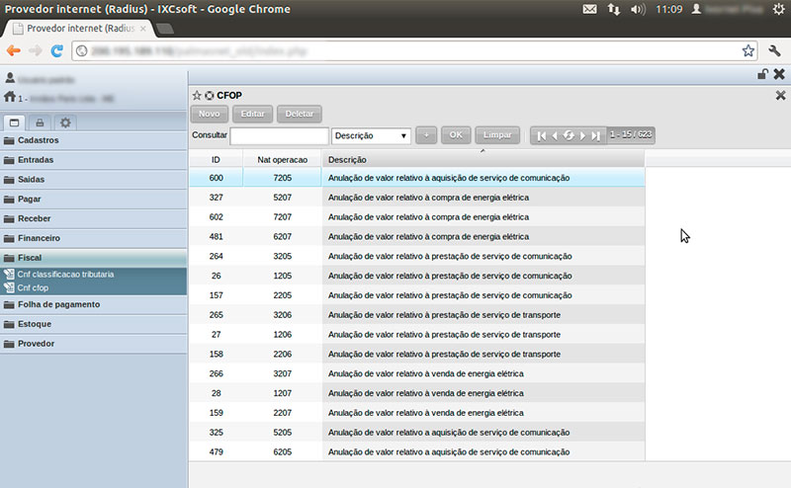
Task: Expand the Cadastros menu folder
Action: (x=94, y=140)
